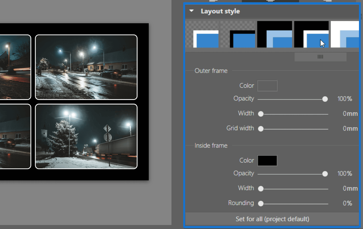The image size is (363, 229).
Task: Select bottom-right snowy tree photo in collage
Action: point(86,137)
